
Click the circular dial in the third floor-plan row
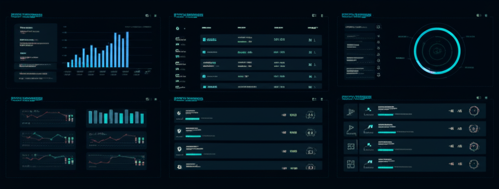coord(474,146)
